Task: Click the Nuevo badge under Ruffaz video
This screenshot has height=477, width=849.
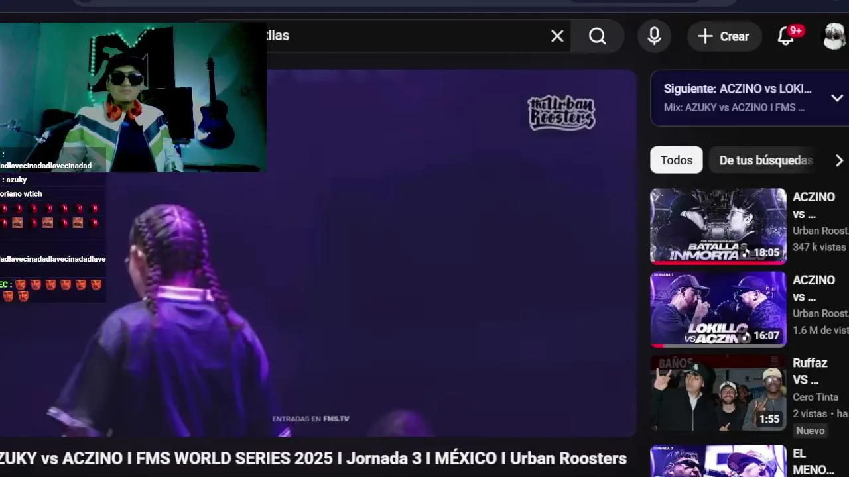Action: coord(810,431)
